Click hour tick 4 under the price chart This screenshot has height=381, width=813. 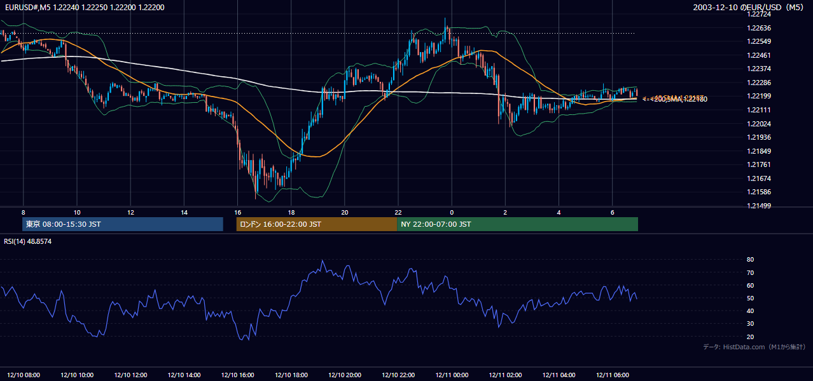(559, 212)
